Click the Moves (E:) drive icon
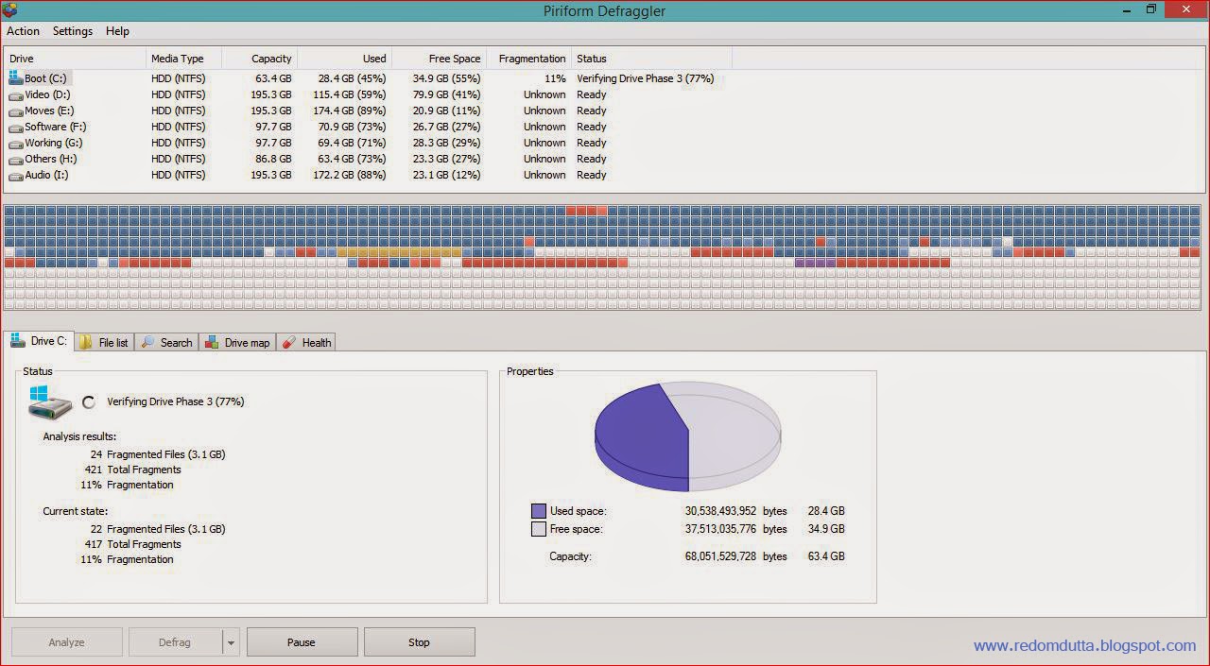 [x=16, y=111]
